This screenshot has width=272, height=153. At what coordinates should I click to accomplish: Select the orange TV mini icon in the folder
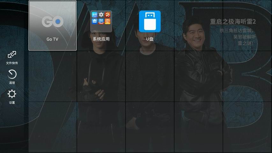coord(108,21)
